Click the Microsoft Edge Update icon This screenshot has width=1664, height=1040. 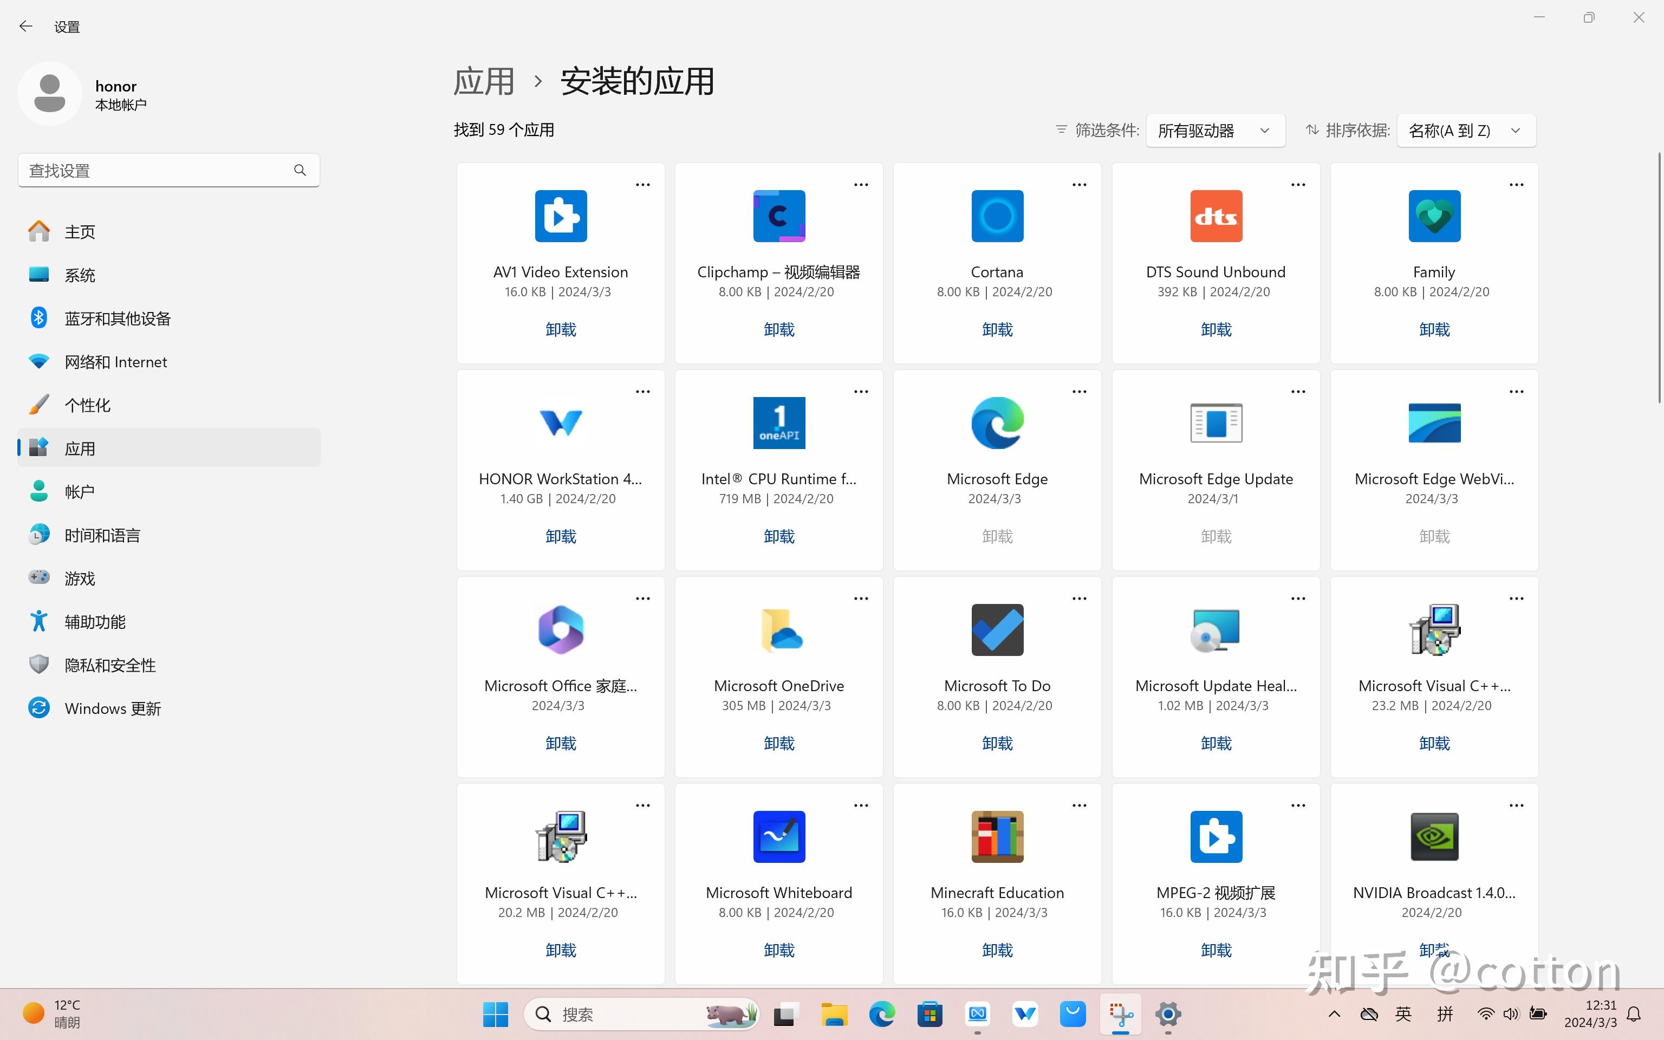(x=1215, y=423)
